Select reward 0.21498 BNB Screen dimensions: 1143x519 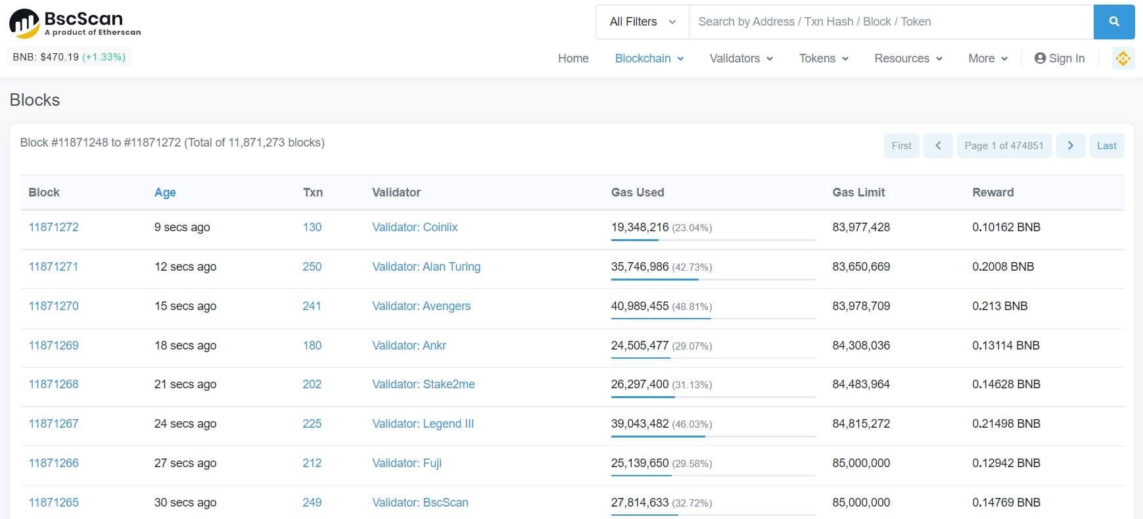1006,424
